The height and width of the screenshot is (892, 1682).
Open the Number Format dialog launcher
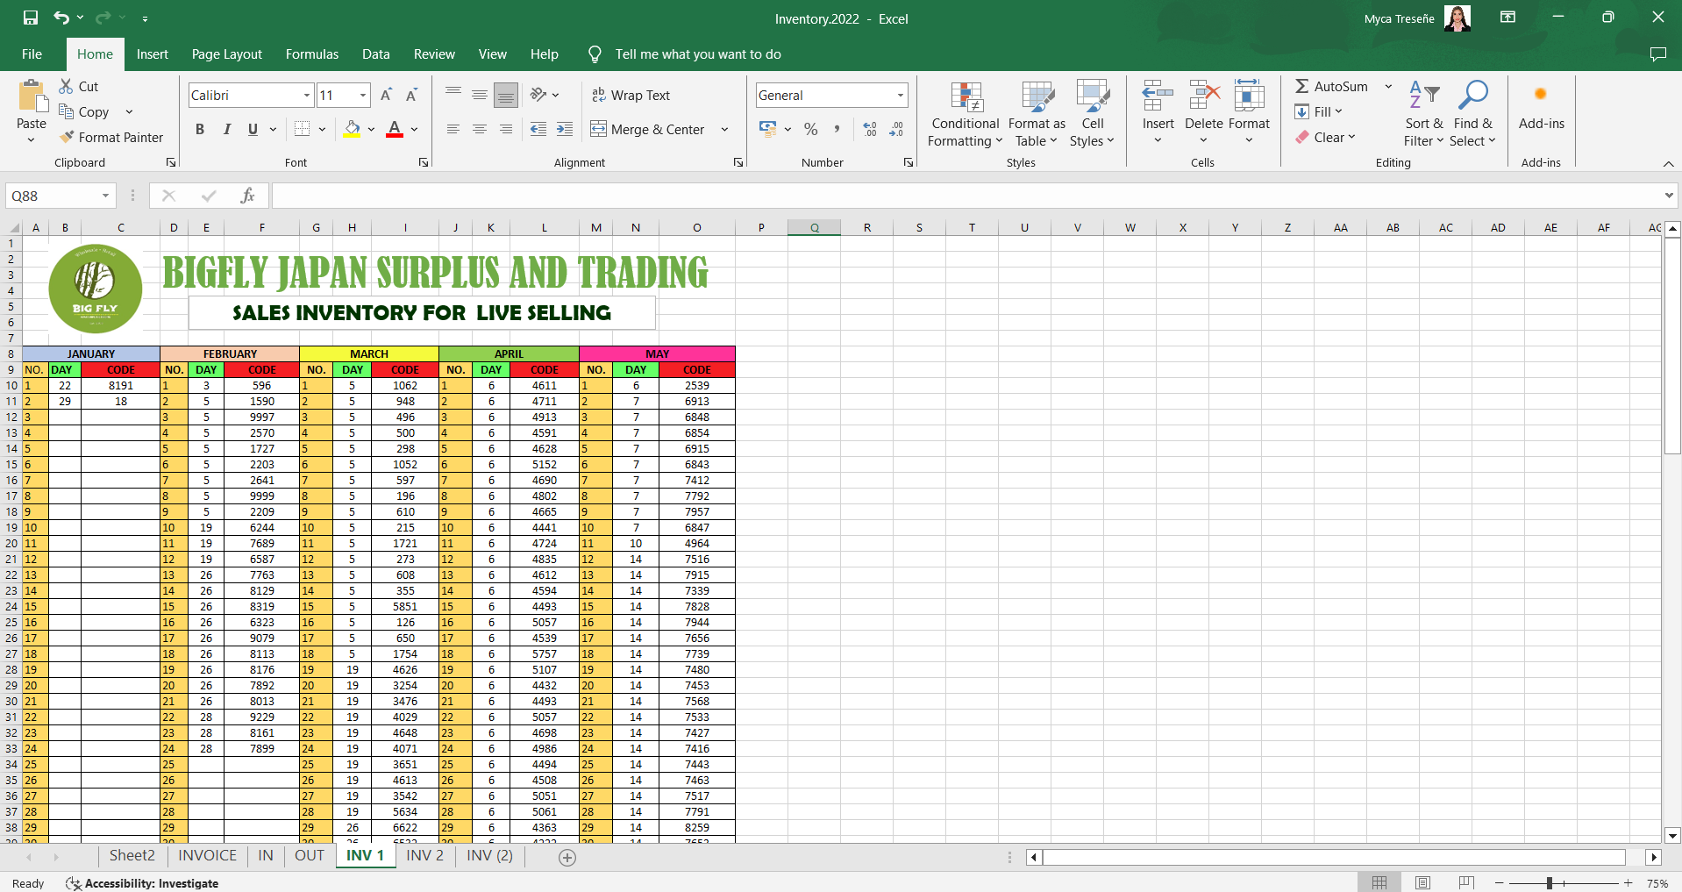tap(909, 162)
